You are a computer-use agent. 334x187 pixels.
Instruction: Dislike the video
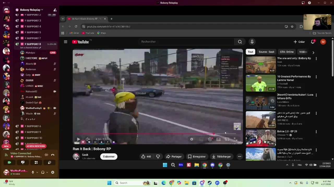tap(158, 157)
